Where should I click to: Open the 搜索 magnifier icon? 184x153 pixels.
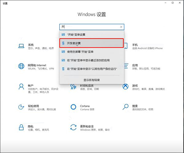125,107
